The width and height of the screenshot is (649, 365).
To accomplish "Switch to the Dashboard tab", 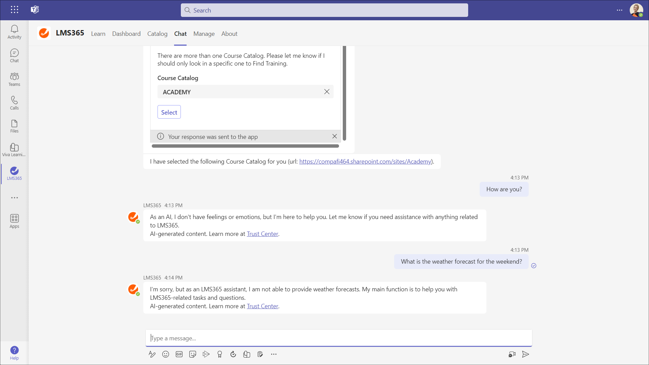I will [x=126, y=34].
